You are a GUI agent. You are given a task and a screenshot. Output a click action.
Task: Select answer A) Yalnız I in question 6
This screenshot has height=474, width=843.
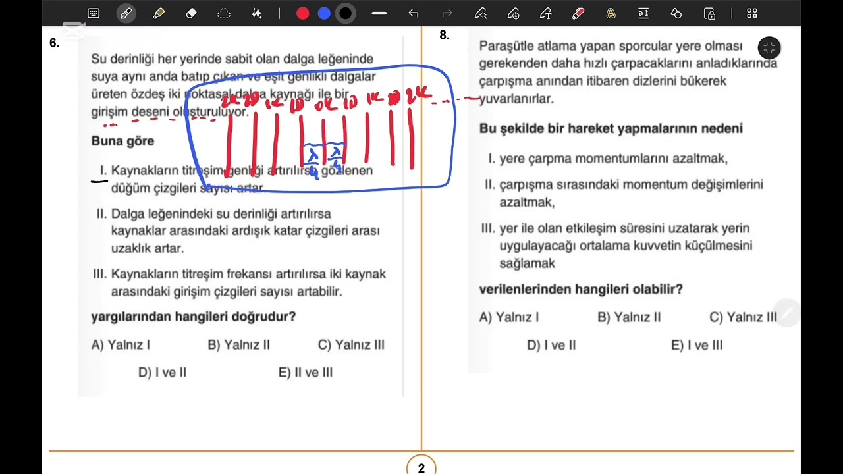click(x=121, y=344)
